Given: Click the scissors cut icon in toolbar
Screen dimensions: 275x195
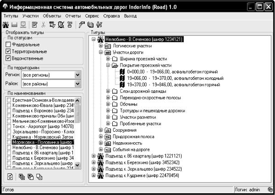Looking at the screenshot, I should click(x=44, y=25).
